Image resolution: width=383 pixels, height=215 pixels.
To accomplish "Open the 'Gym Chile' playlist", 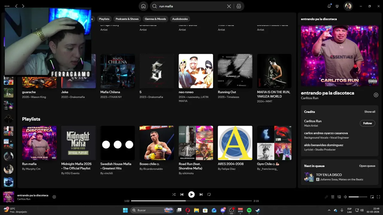I will coord(274,143).
